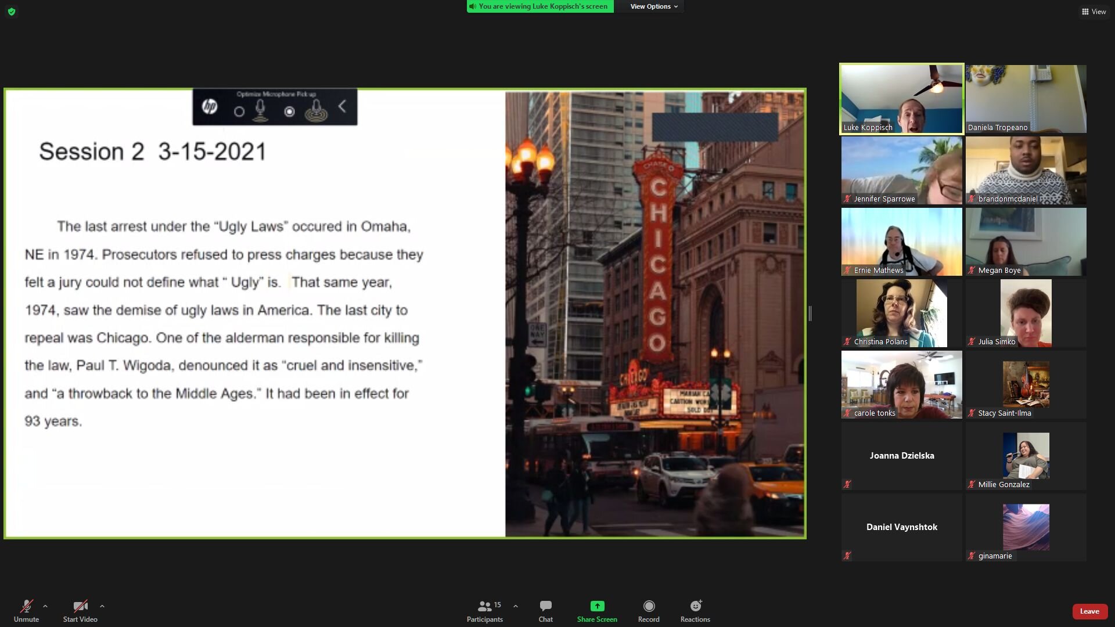
Task: Change layout using View button
Action: click(1094, 12)
